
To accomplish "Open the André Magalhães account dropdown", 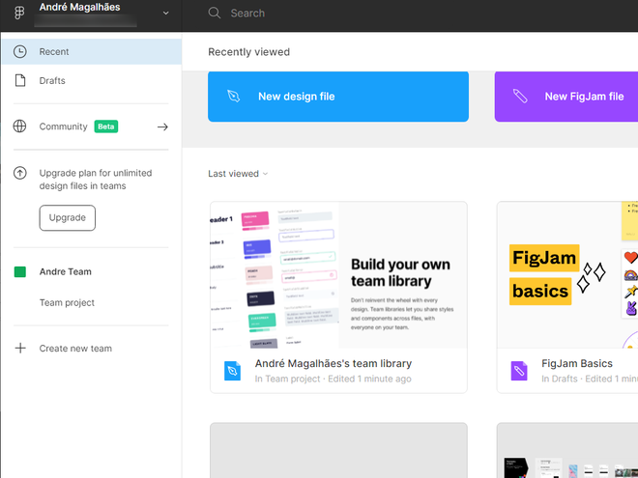I will pos(165,13).
